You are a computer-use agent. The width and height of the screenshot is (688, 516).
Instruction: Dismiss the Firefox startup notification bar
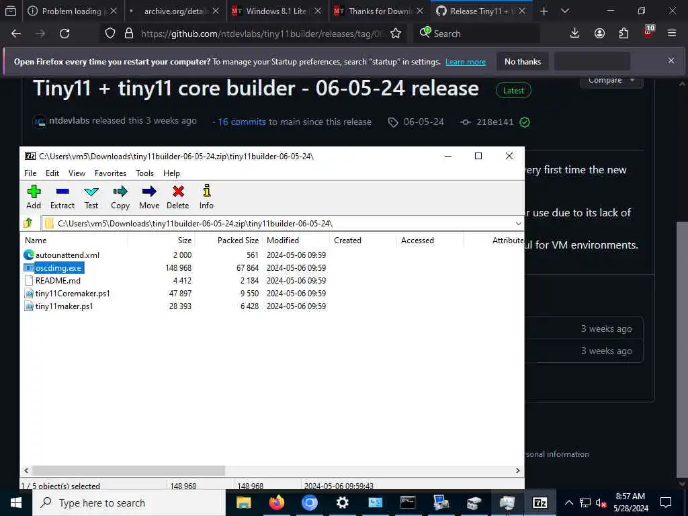click(x=671, y=60)
